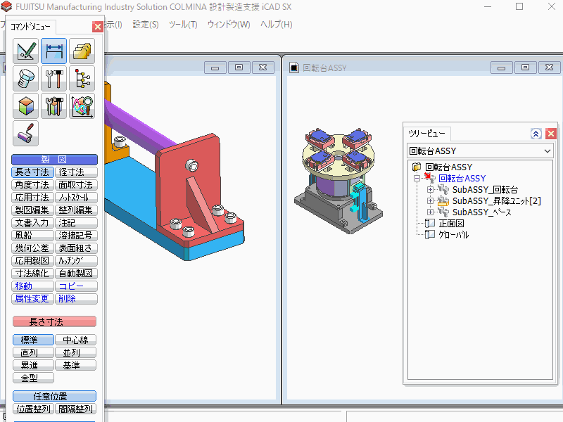Open the ヘルプ(H) menu
The height and width of the screenshot is (422, 563).
coord(276,25)
